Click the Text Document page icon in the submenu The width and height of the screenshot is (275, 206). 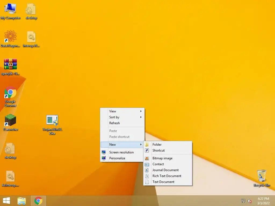click(x=147, y=182)
